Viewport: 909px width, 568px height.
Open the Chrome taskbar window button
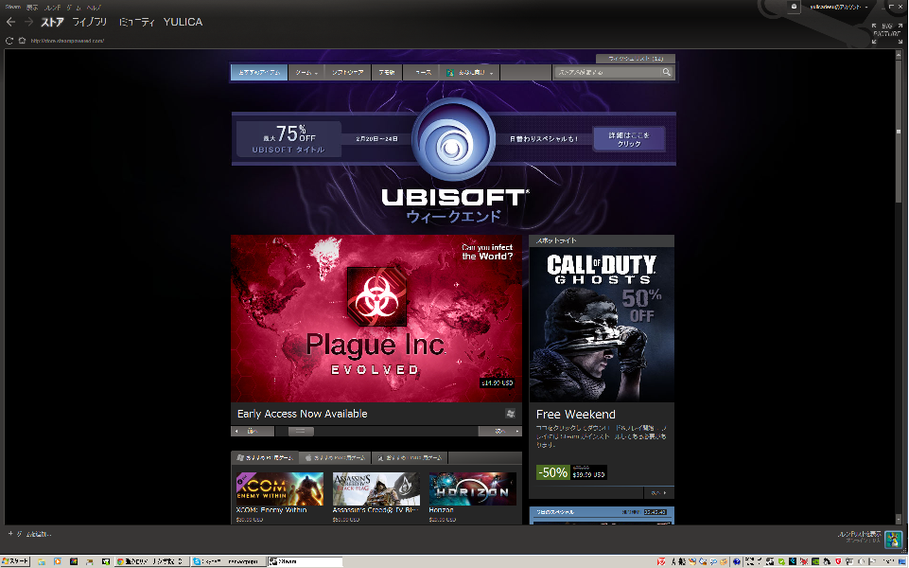click(x=151, y=561)
